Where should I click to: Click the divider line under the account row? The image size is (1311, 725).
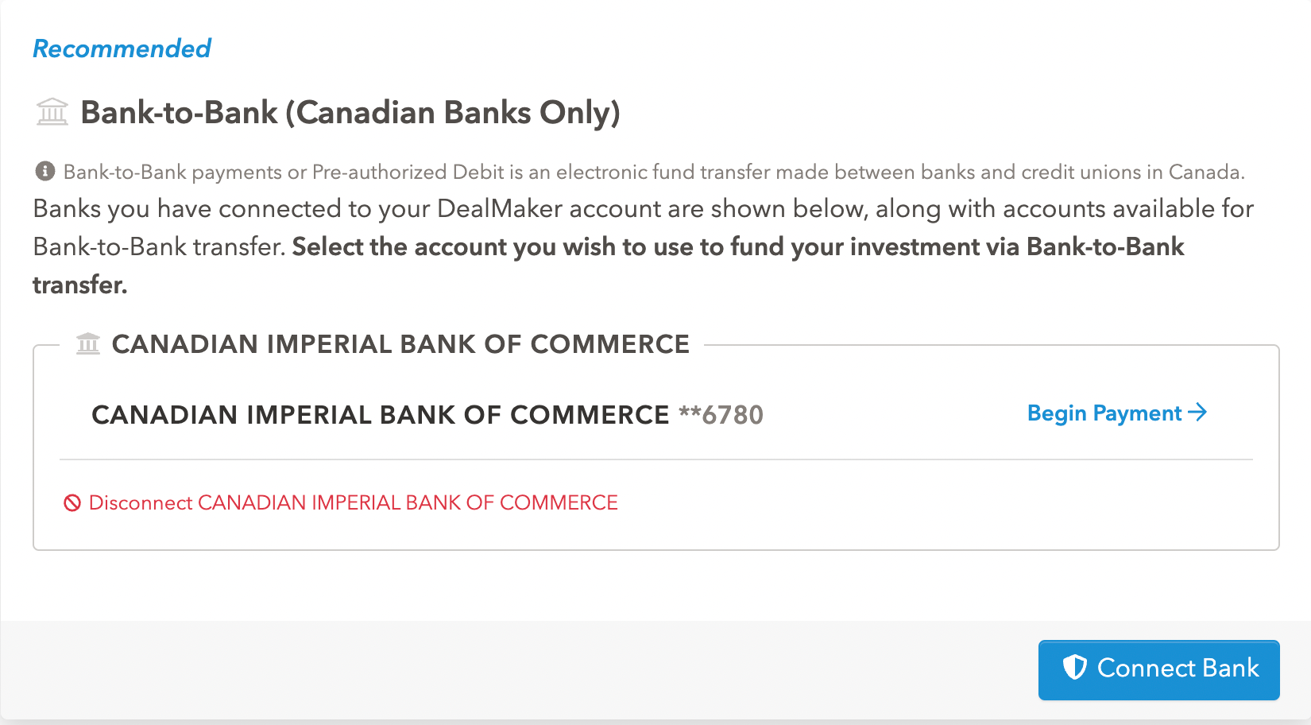(x=655, y=459)
